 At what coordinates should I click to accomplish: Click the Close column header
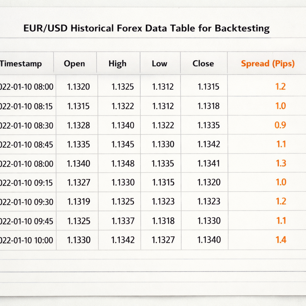(x=203, y=64)
